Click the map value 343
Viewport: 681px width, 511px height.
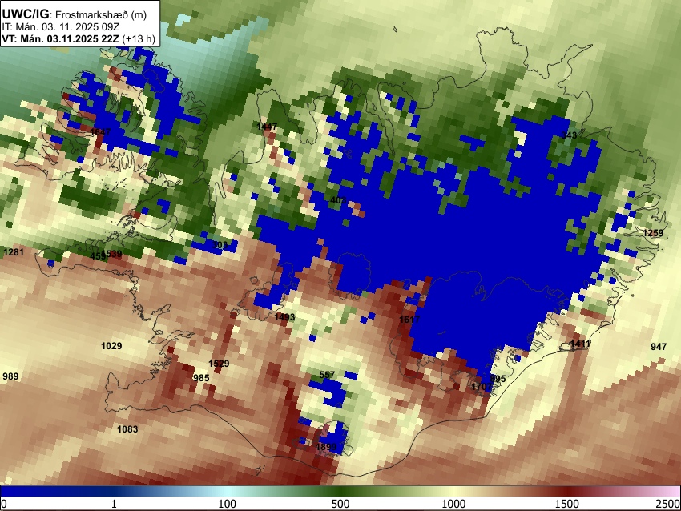click(x=569, y=135)
